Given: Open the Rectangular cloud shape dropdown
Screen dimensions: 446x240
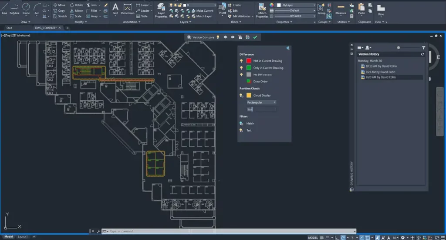Looking at the screenshot, I should pos(261,102).
